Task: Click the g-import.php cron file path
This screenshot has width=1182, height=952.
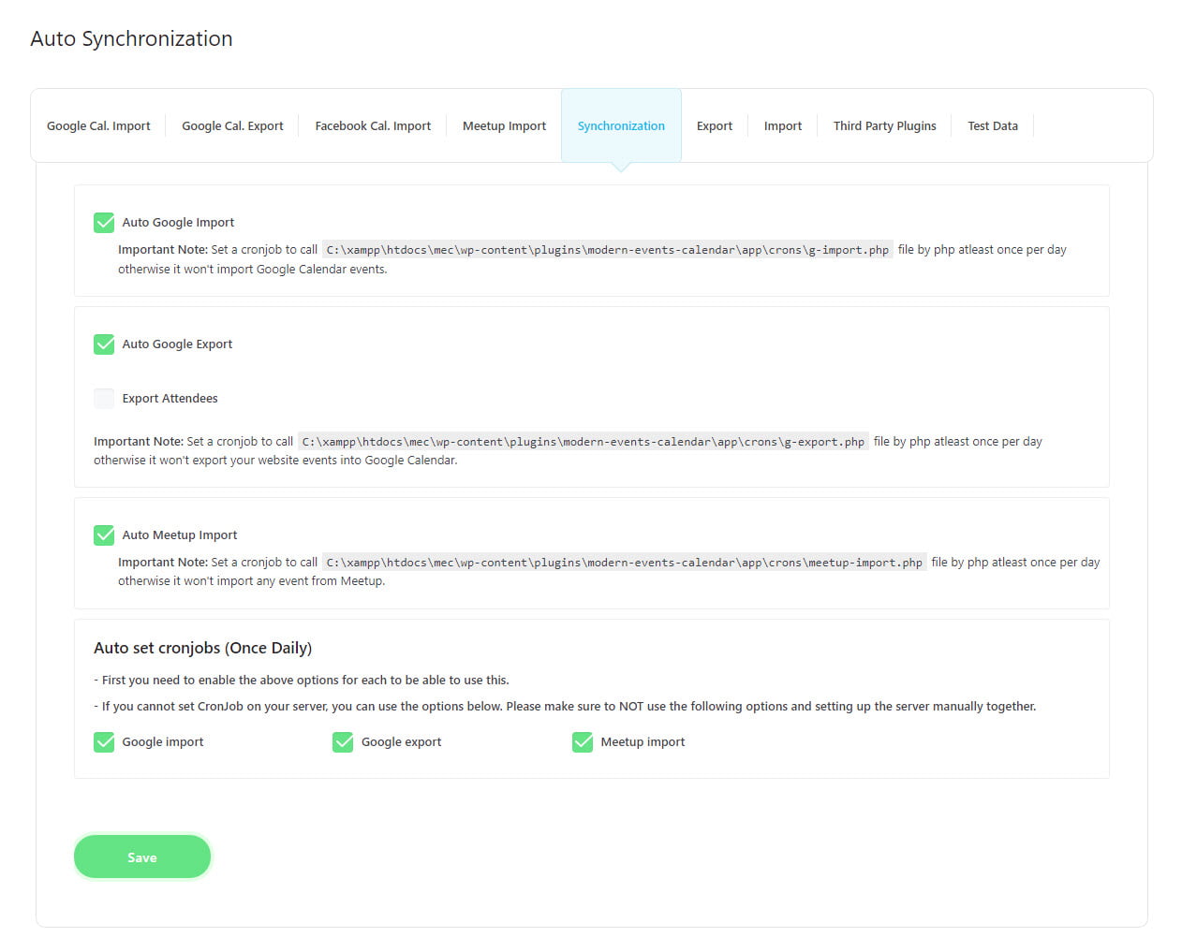Action: (607, 250)
